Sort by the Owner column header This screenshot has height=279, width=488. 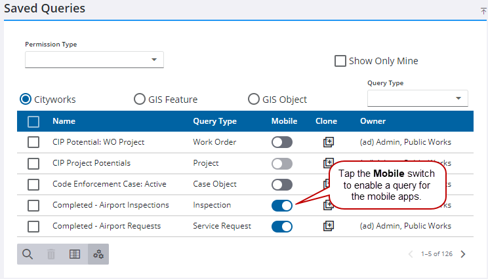pyautogui.click(x=373, y=121)
